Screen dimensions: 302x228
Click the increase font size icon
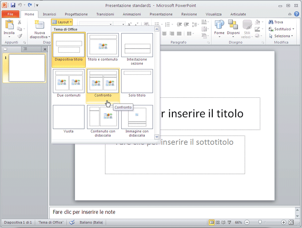click(x=130, y=24)
